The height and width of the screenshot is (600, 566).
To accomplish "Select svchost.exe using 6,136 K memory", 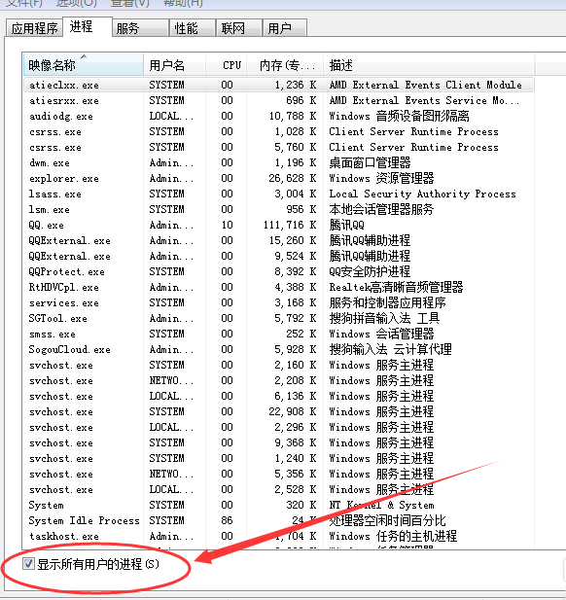I will [279, 396].
